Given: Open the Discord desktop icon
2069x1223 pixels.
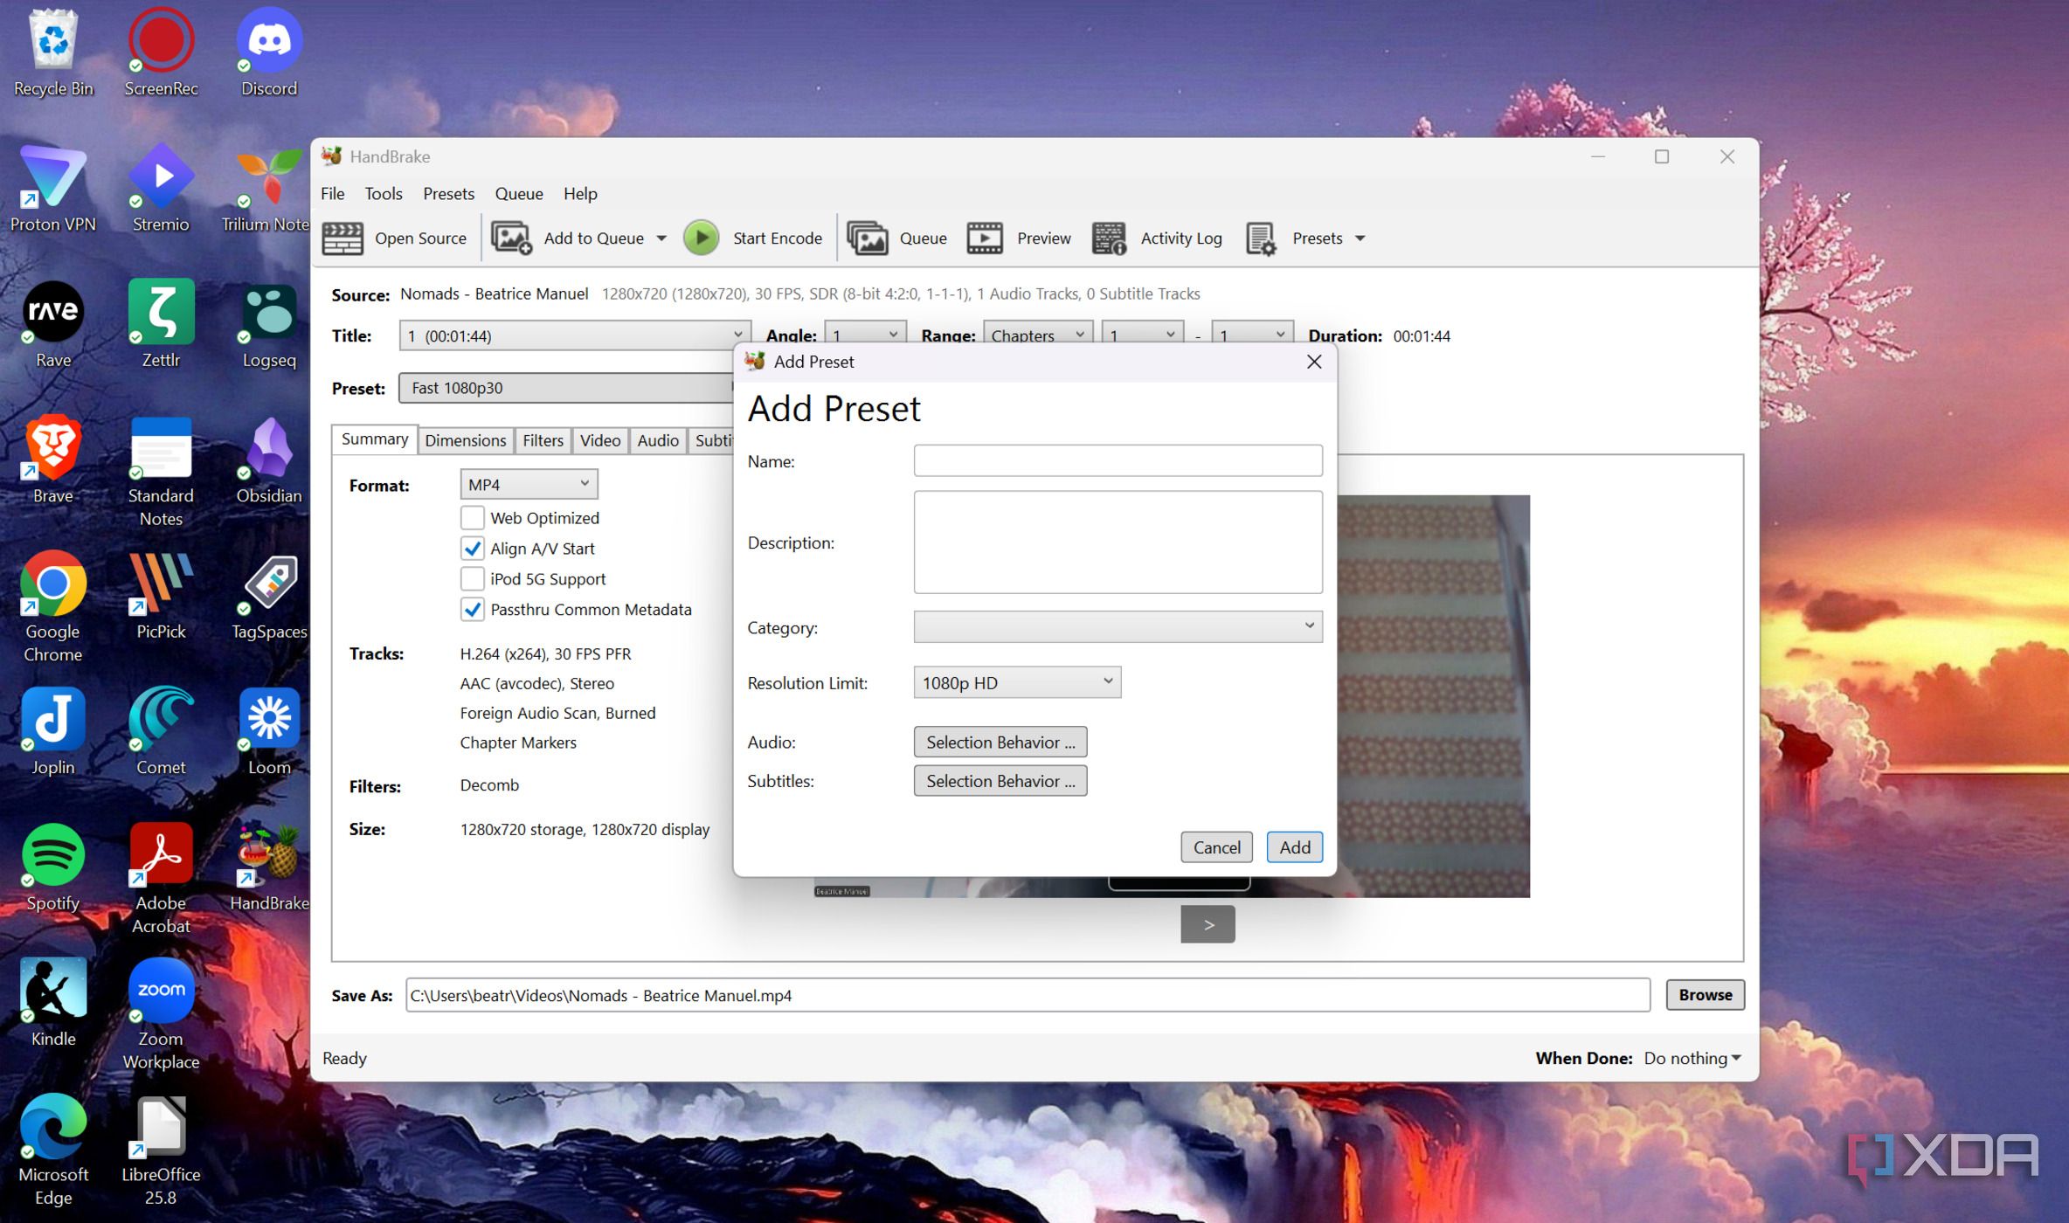Looking at the screenshot, I should (269, 40).
